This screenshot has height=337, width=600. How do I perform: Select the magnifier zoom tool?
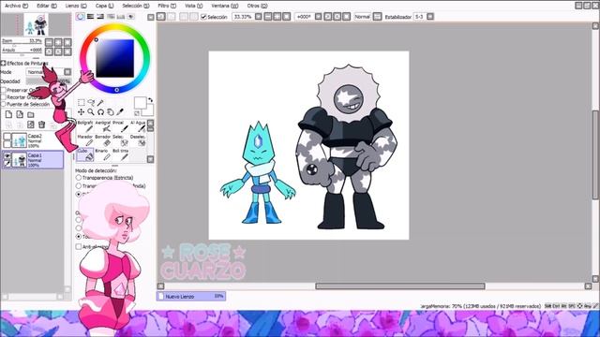(x=91, y=112)
